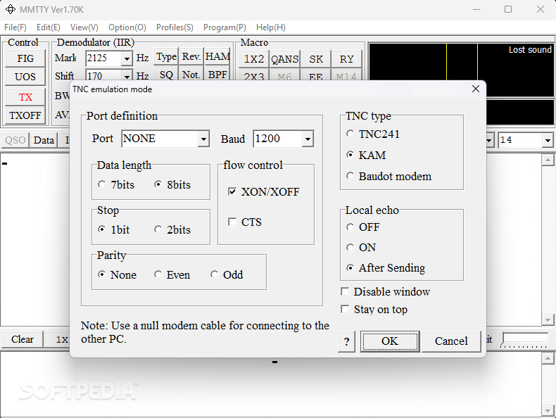Click the red TX button
The image size is (556, 418).
25,97
